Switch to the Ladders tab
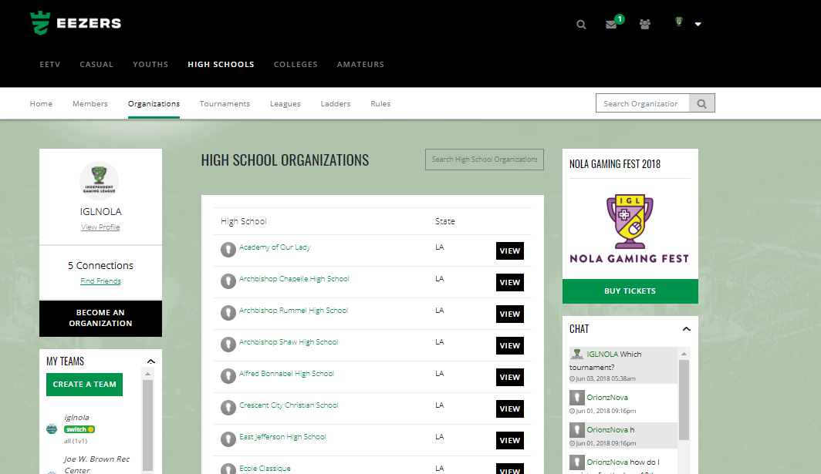Screen dimensions: 821x474 click(x=336, y=103)
